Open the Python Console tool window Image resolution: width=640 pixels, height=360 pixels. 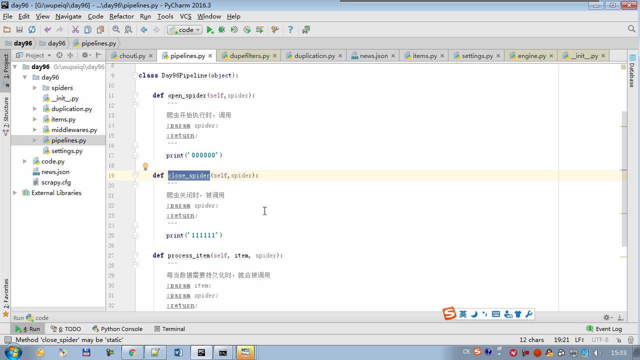[x=117, y=329]
